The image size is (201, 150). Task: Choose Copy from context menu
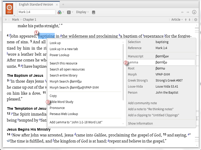(53, 96)
